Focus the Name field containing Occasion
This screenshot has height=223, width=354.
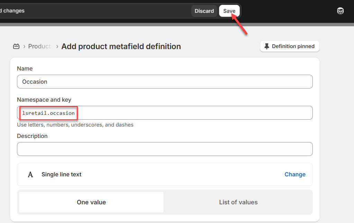(165, 82)
